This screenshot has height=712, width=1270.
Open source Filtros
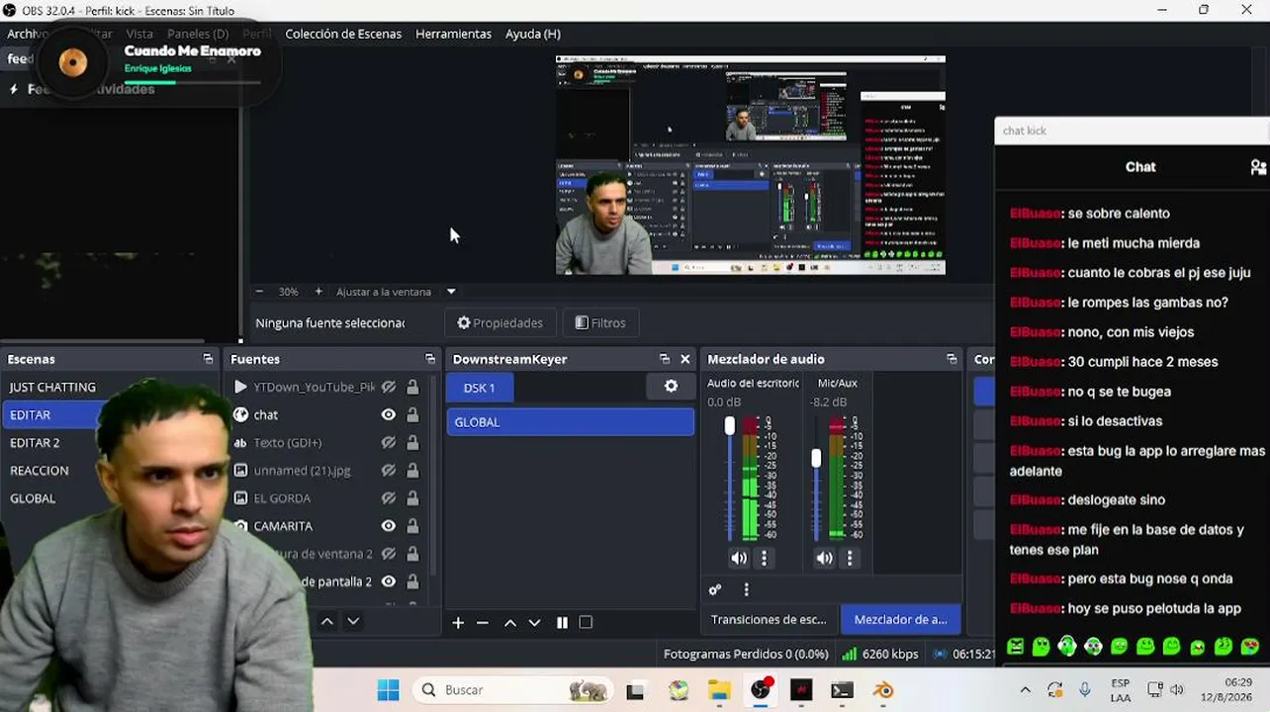[x=600, y=322]
